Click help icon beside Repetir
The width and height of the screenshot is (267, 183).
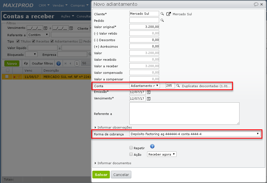pyautogui.click(x=152, y=146)
